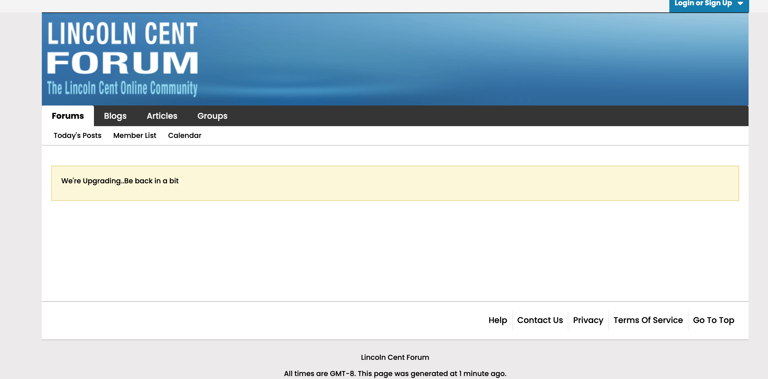The image size is (768, 379).
Task: Open the Member List page
Action: pos(135,136)
